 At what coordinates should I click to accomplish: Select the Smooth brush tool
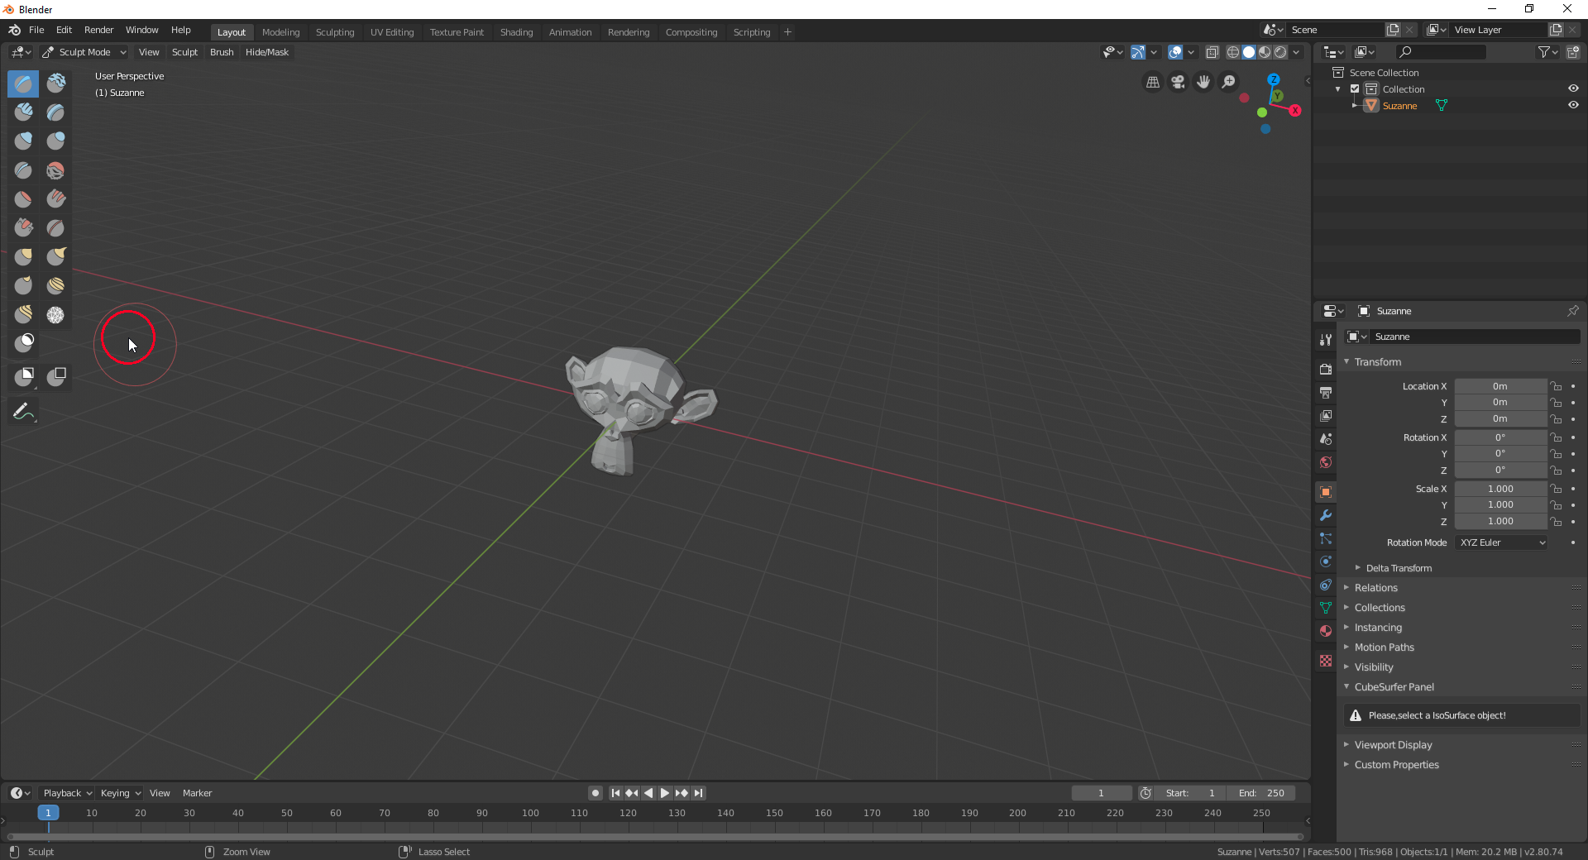coord(55,170)
